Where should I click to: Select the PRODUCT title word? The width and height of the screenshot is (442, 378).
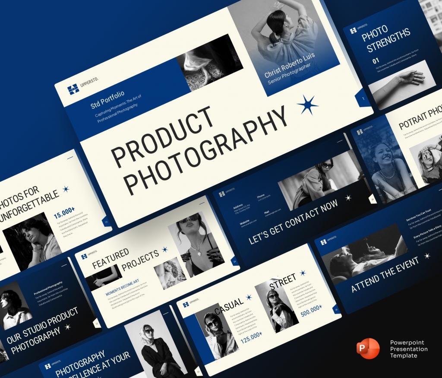pyautogui.click(x=163, y=137)
